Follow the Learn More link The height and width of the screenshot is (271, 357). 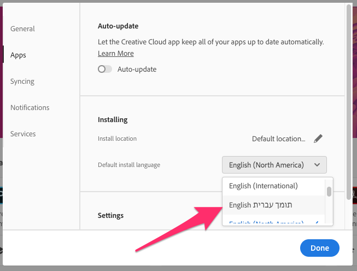(x=116, y=53)
